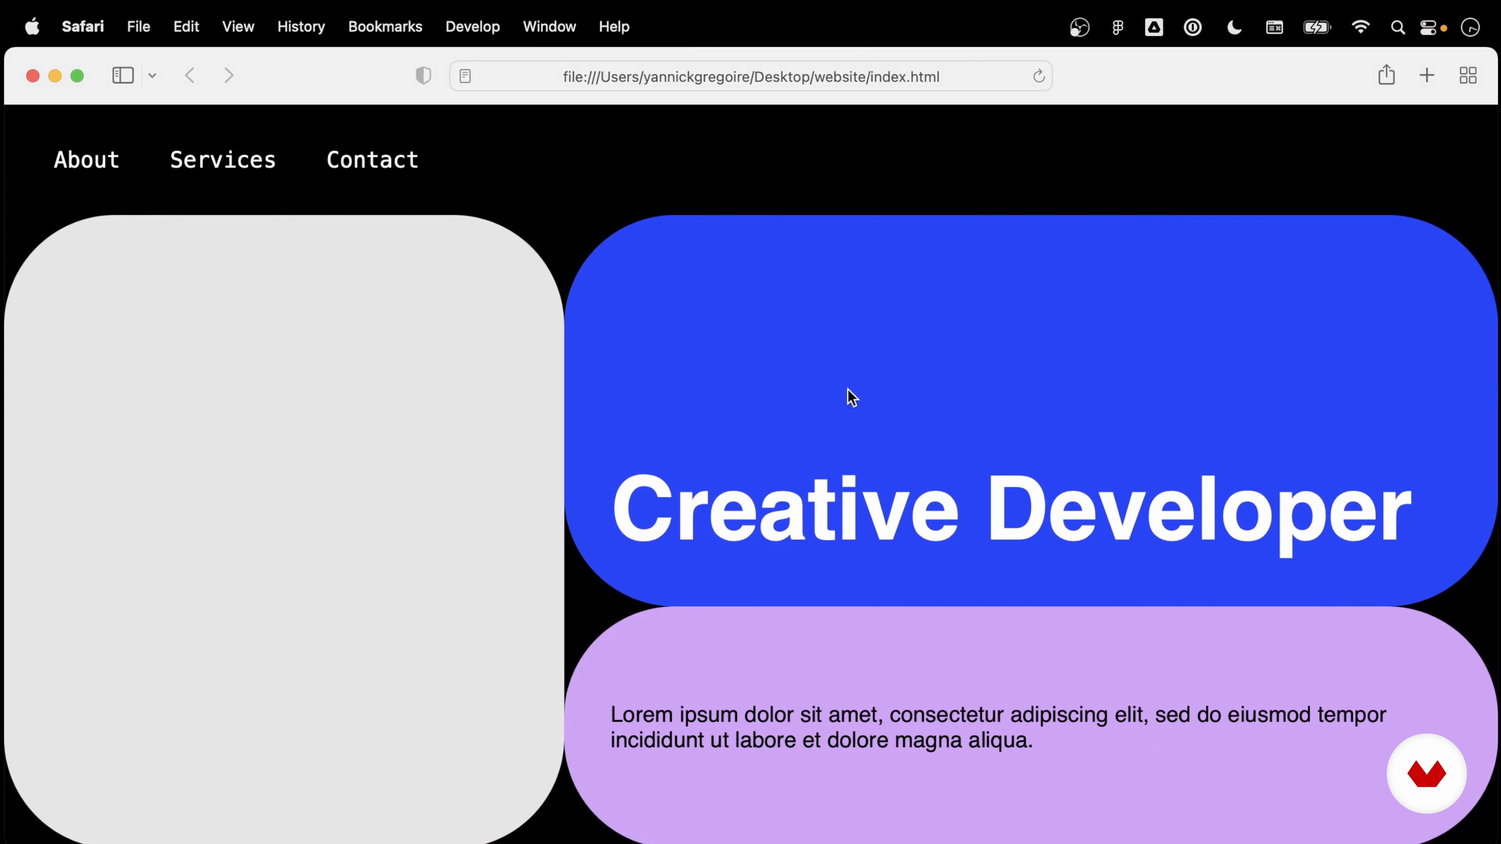Open the 1Password menu bar icon
Screen dimensions: 1501x844
pos(1193,27)
